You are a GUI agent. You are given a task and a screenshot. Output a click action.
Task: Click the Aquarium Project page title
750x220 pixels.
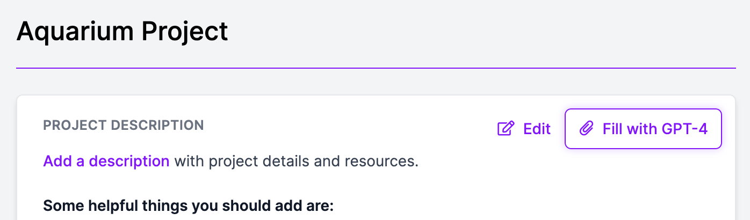[122, 32]
